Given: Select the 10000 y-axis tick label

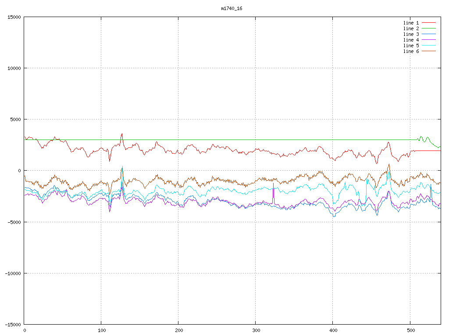Looking at the screenshot, I should pyautogui.click(x=14, y=68).
